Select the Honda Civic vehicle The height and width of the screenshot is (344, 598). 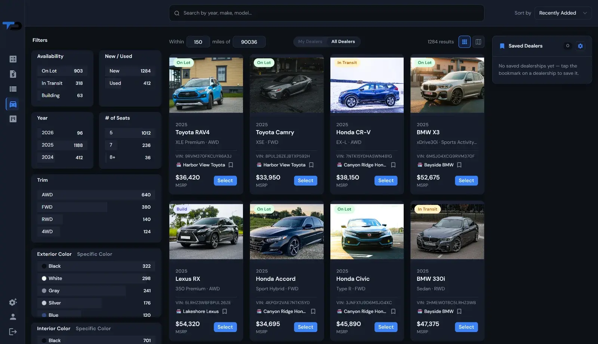pyautogui.click(x=386, y=327)
